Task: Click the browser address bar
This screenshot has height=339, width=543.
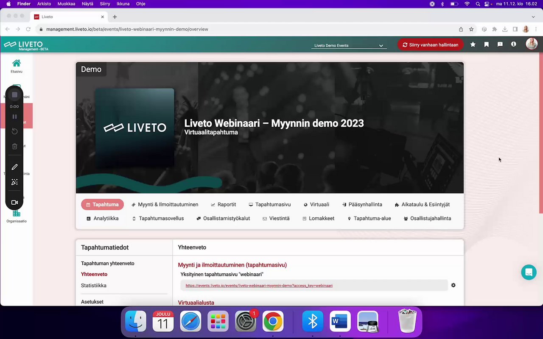Action: pyautogui.click(x=246, y=29)
